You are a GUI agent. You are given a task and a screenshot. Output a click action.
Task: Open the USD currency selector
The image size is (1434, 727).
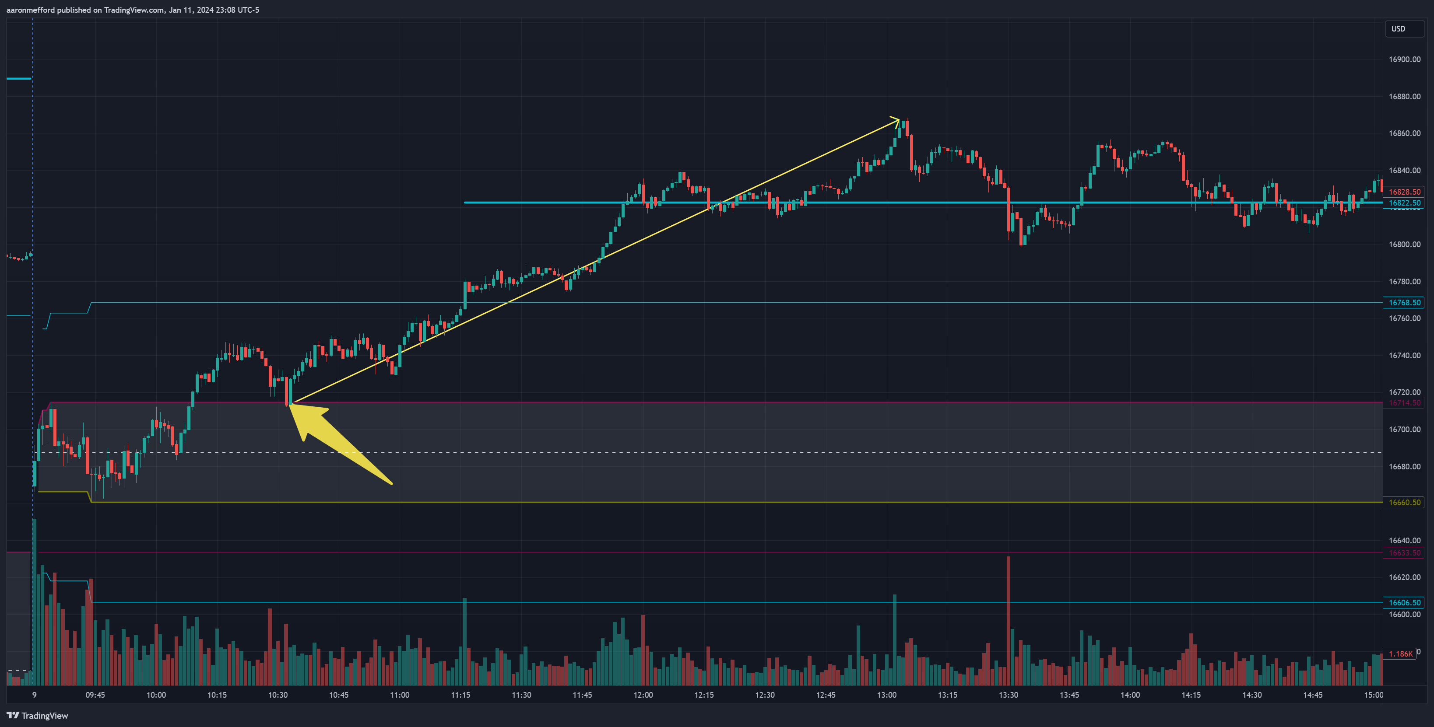(1404, 29)
